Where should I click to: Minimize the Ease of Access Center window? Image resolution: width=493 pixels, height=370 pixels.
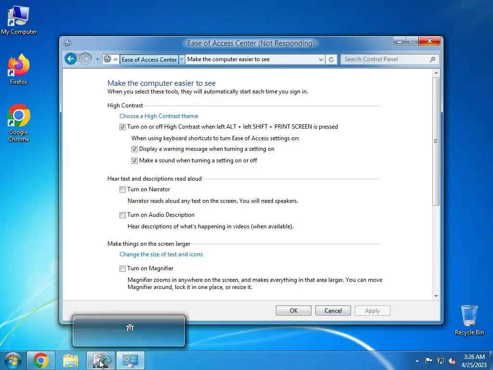point(399,41)
